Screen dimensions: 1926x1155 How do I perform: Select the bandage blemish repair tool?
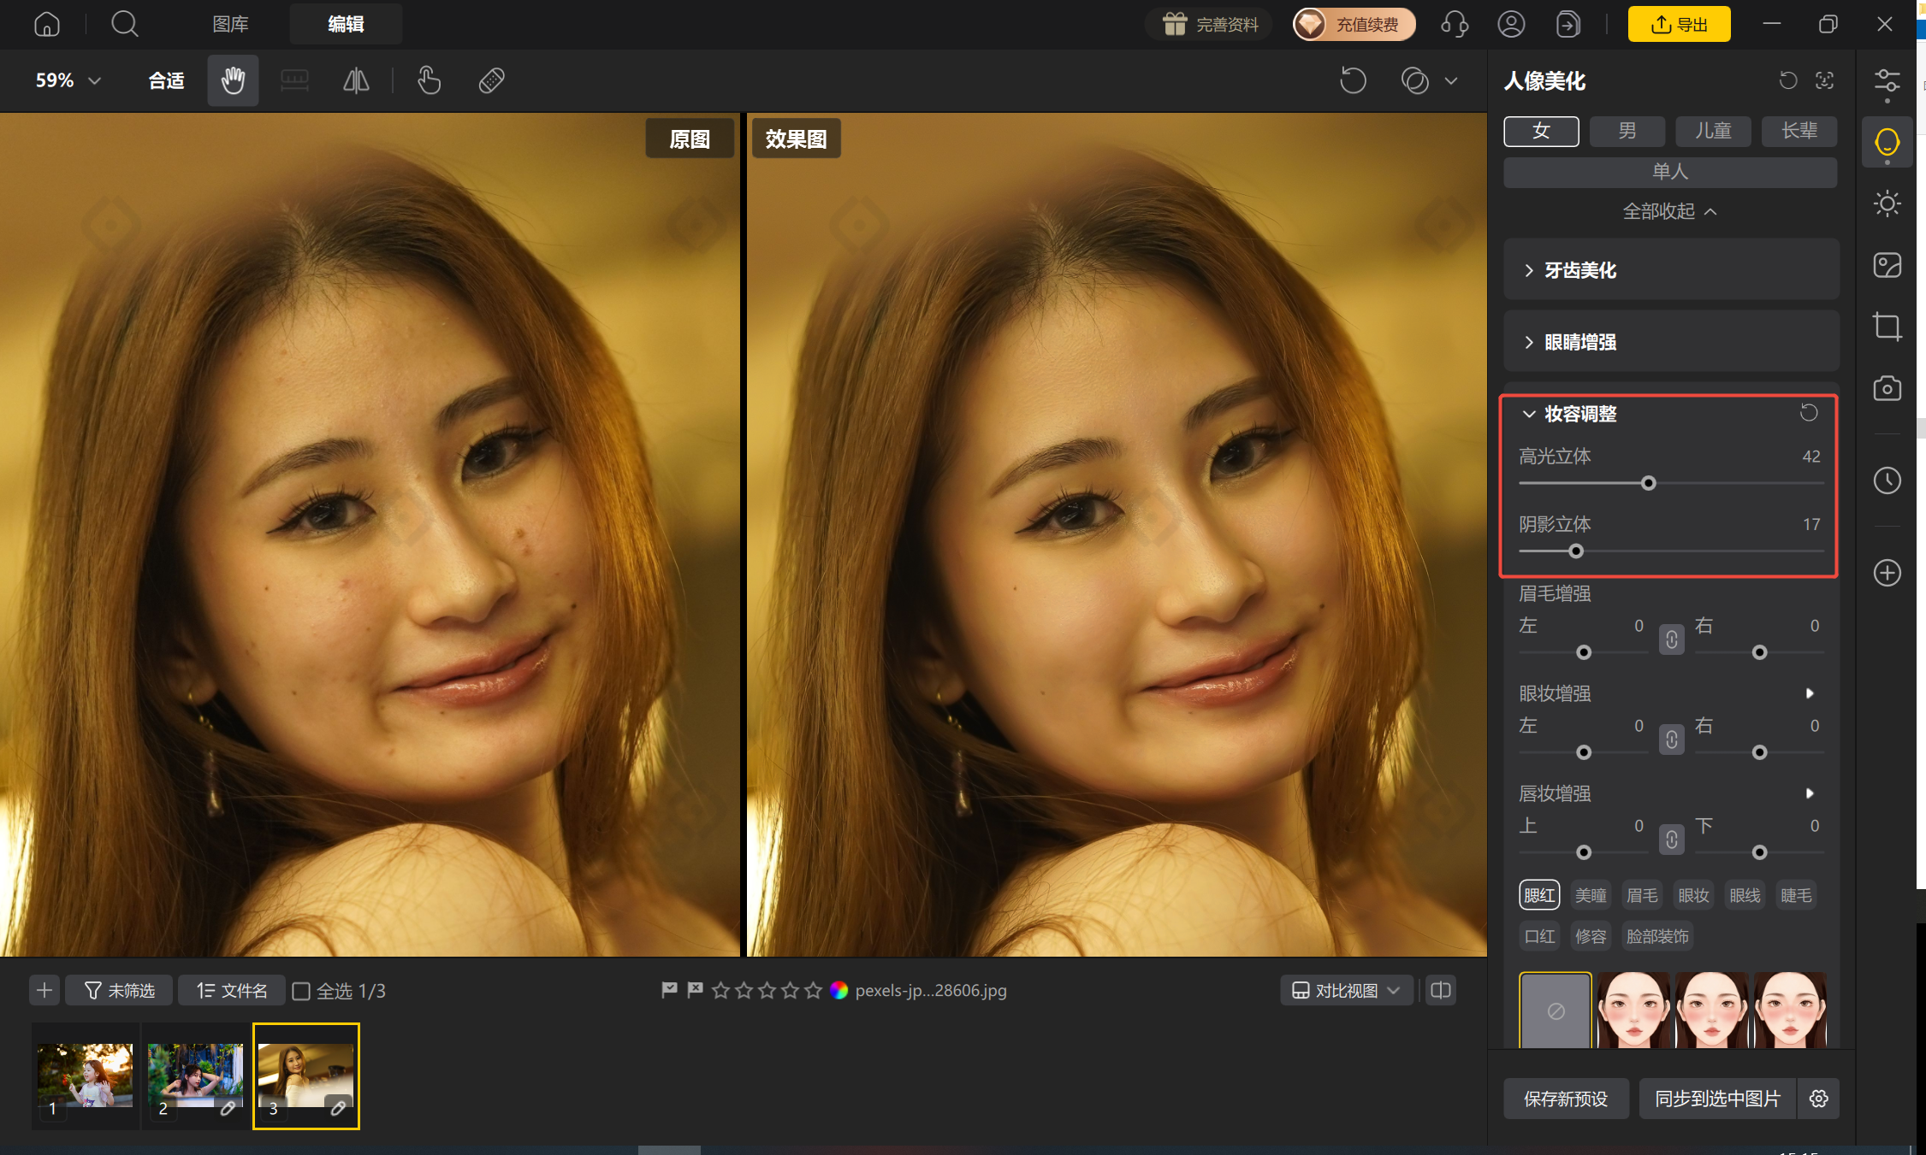(491, 80)
